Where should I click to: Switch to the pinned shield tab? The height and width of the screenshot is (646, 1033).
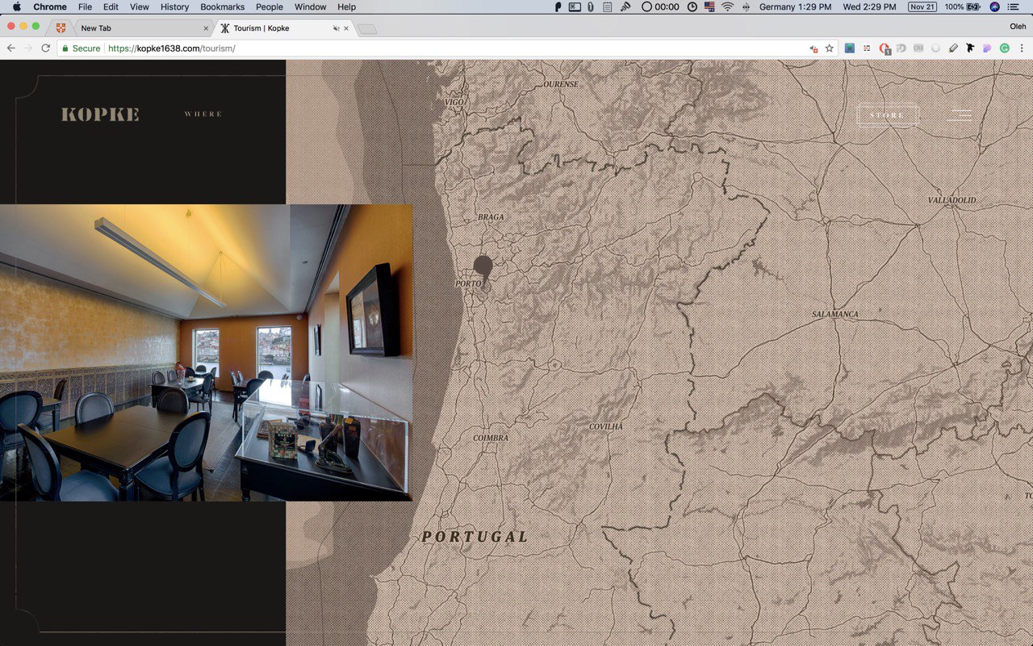tap(61, 28)
